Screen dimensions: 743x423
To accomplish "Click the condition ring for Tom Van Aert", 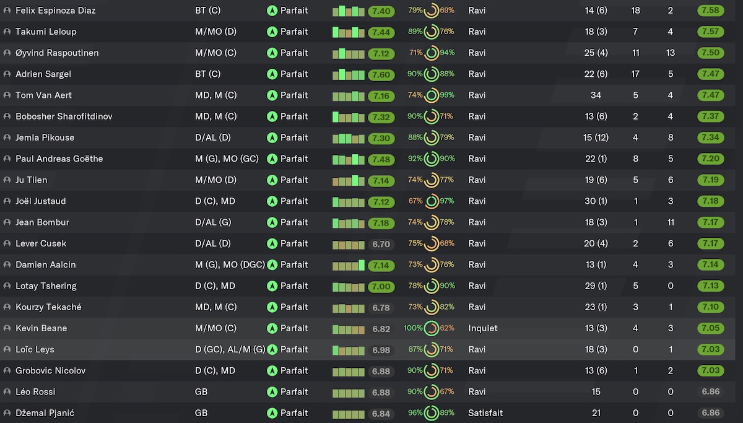I will tap(432, 95).
